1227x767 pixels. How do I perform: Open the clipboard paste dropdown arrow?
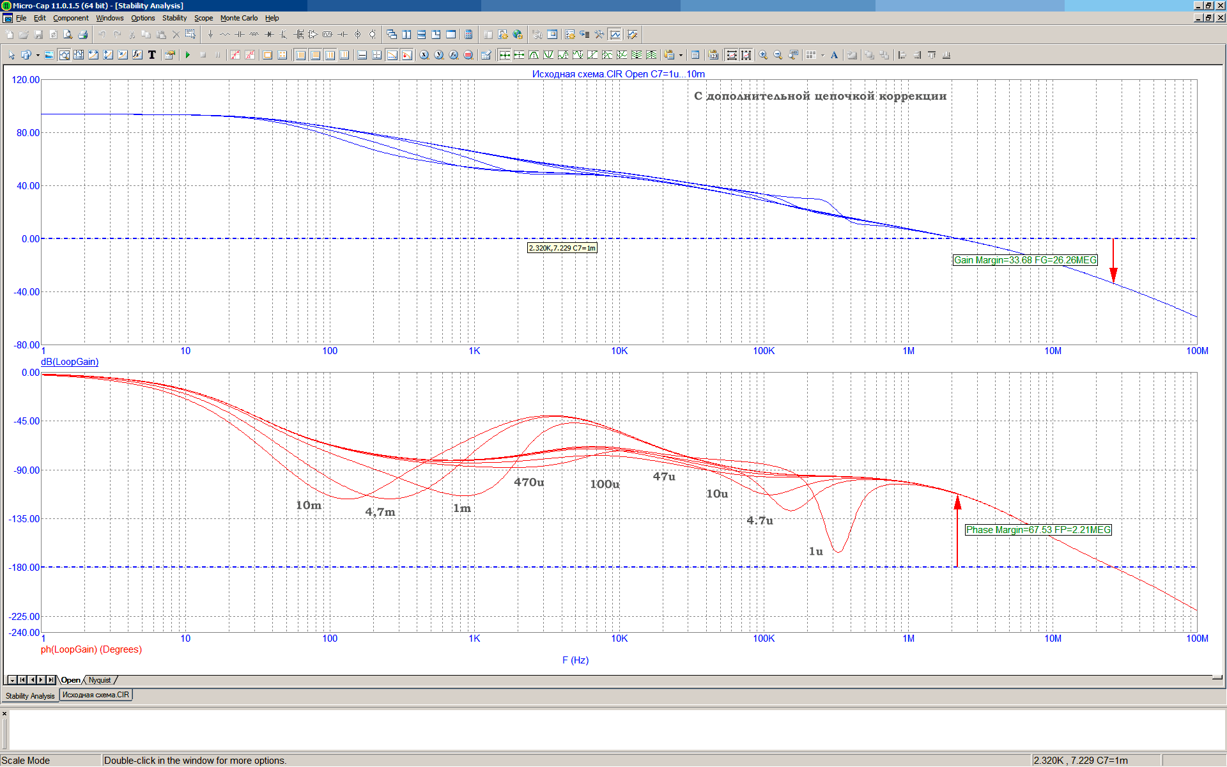(681, 55)
